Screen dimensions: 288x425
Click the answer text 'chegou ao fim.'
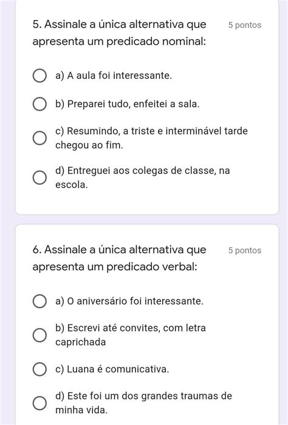(89, 146)
